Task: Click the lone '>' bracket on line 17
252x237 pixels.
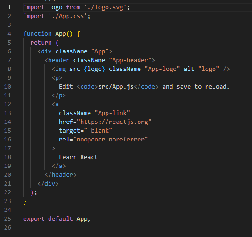Action: click(x=54, y=148)
